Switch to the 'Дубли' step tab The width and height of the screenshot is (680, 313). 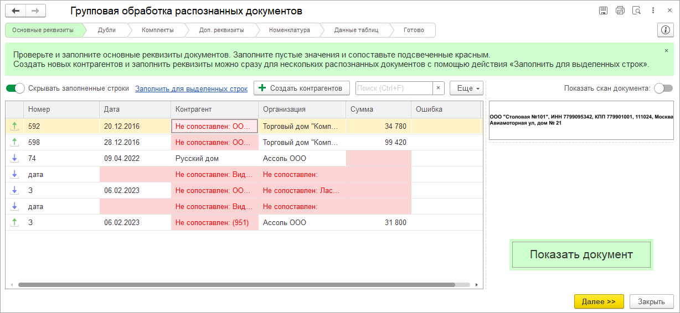tap(106, 30)
